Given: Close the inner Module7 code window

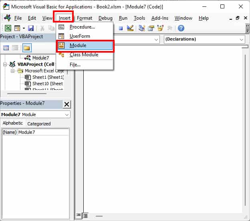Looking at the screenshot, I should pos(246,18).
